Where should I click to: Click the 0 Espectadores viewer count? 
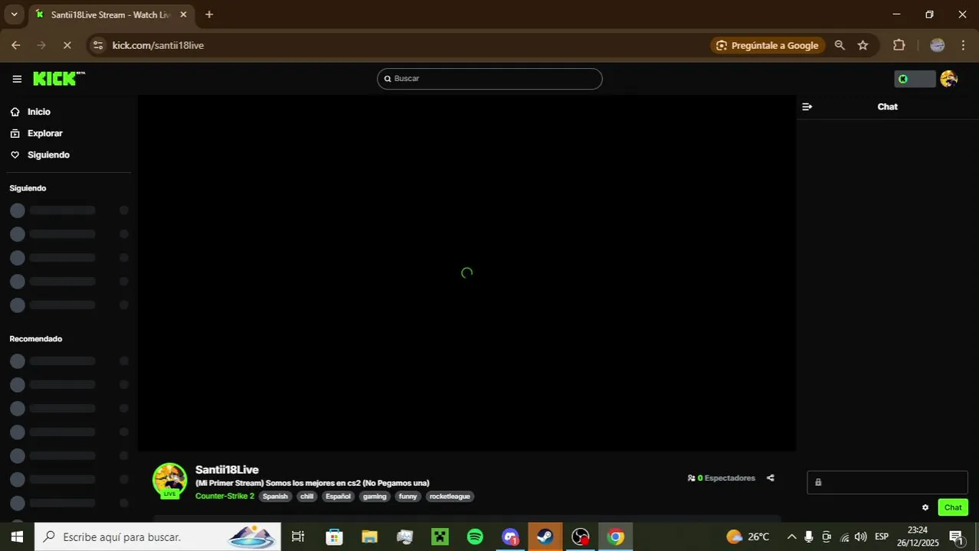pos(722,478)
